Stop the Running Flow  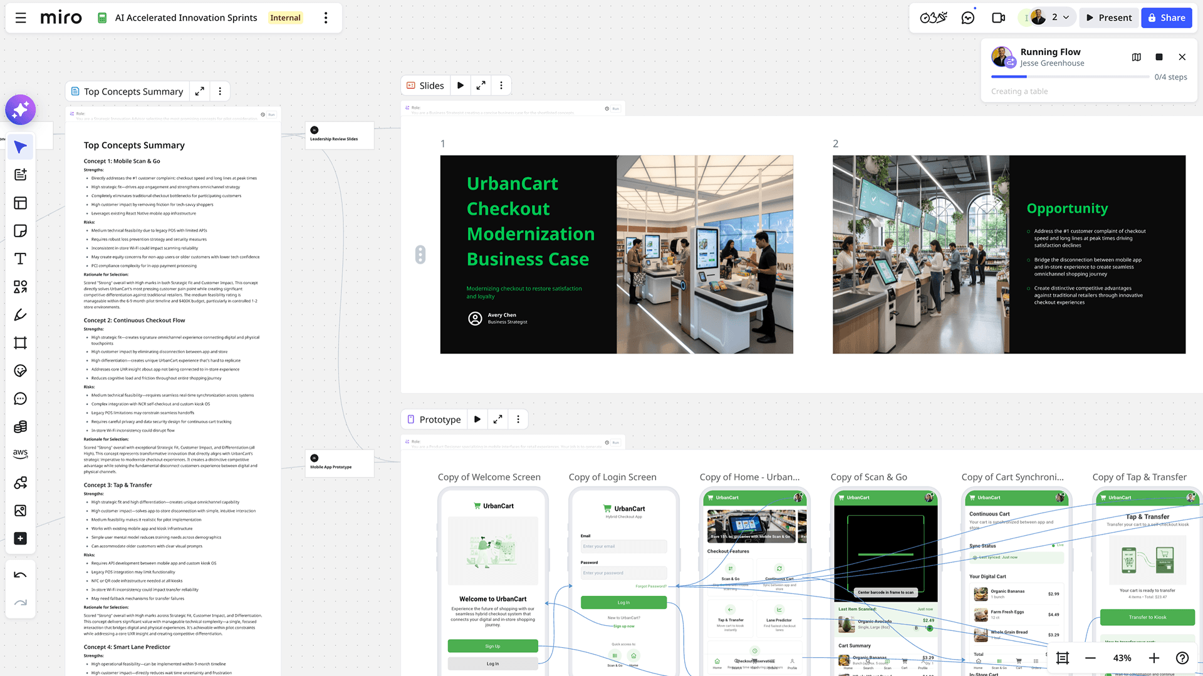[1159, 57]
